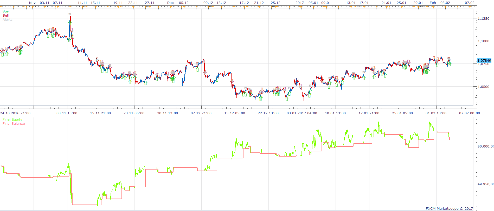Click the 03.11 top axis date
Viewport: 494px width, 211px height.
[44, 3]
